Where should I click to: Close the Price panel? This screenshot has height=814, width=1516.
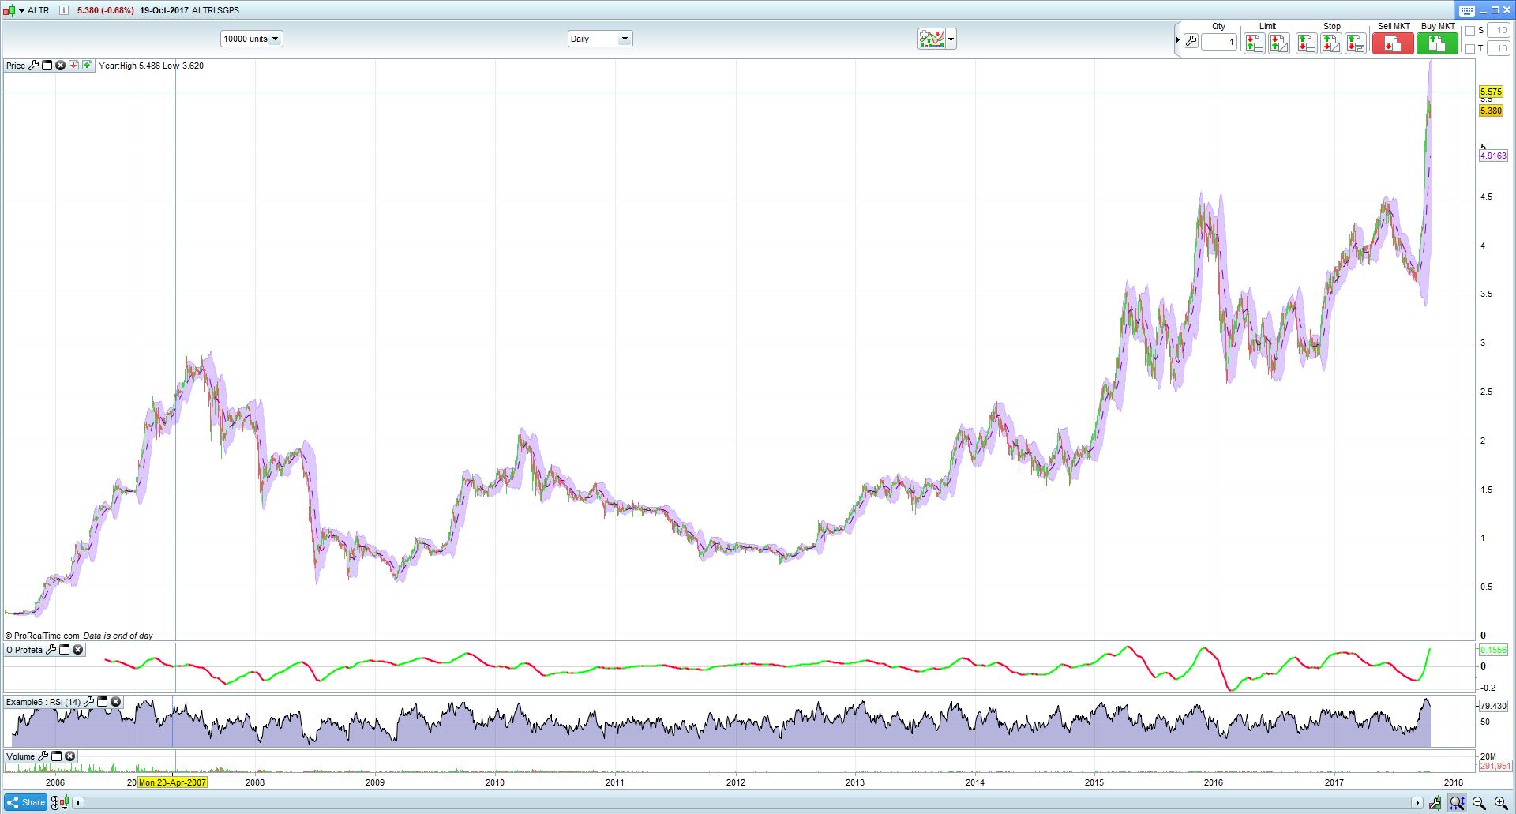click(x=60, y=66)
